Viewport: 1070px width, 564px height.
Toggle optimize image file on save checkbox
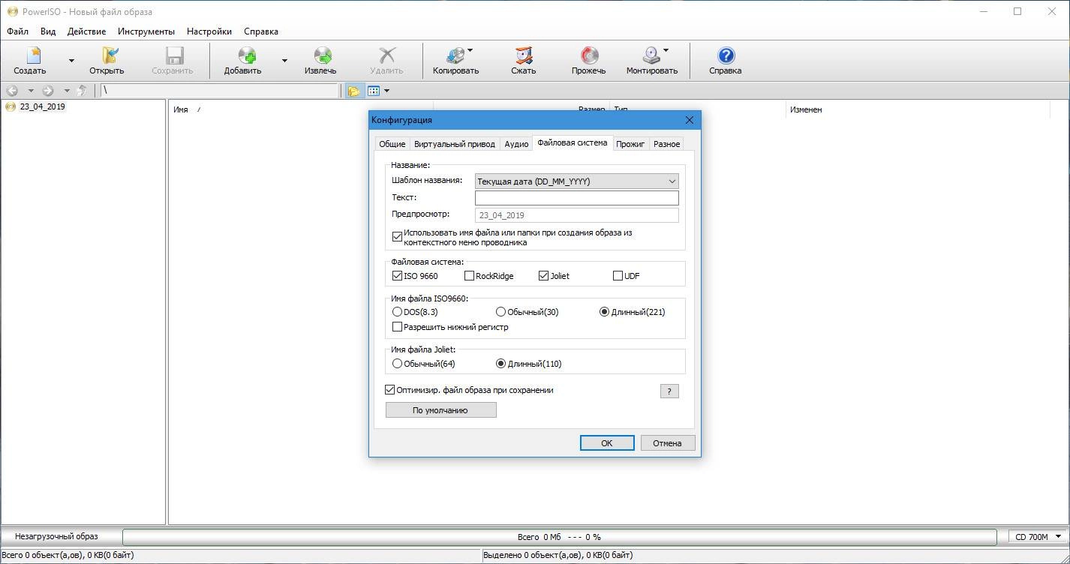(390, 390)
